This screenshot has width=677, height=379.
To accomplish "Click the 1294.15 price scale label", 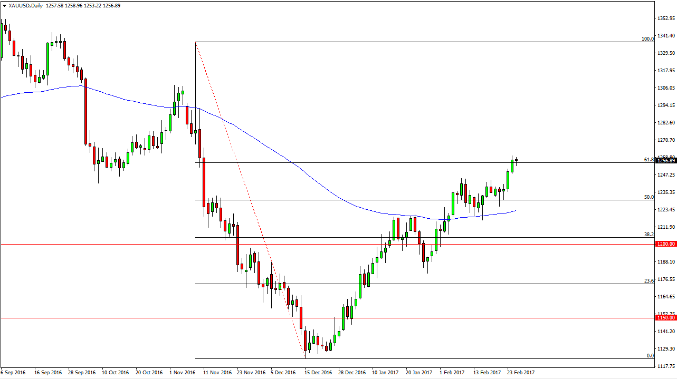I will [665, 105].
